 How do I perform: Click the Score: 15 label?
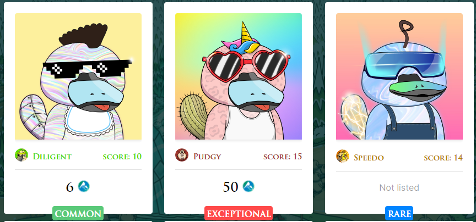(x=283, y=157)
